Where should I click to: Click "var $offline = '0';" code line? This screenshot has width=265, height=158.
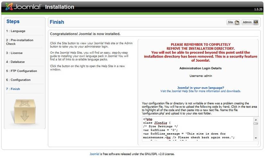(x=160, y=130)
